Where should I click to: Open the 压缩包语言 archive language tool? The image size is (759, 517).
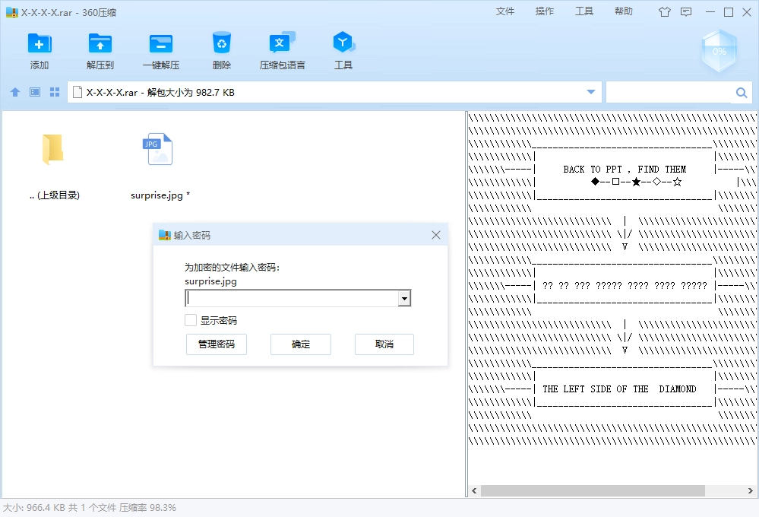(282, 43)
